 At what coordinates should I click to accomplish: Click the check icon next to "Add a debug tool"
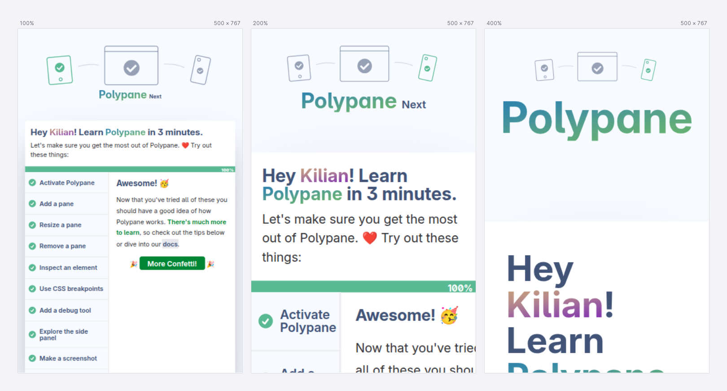pyautogui.click(x=32, y=310)
